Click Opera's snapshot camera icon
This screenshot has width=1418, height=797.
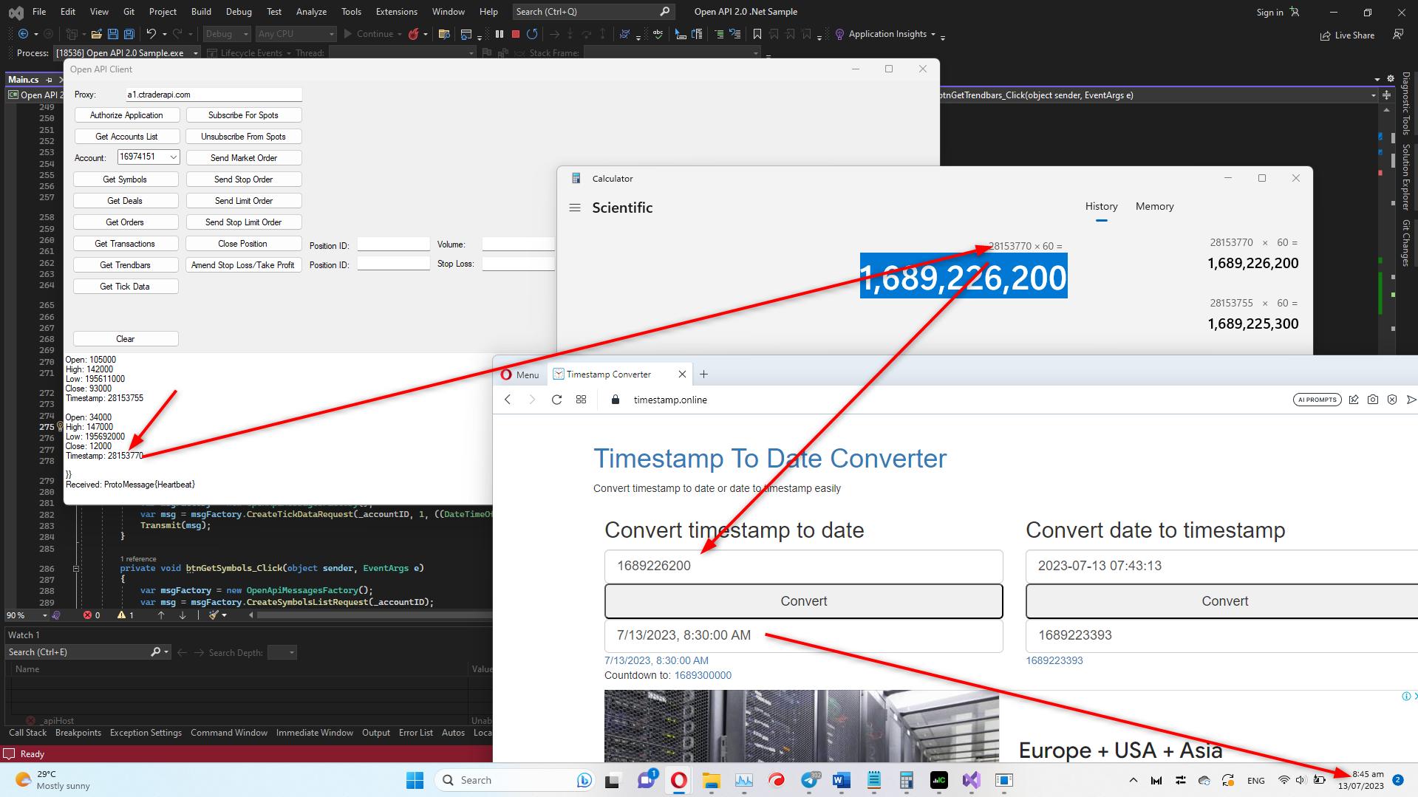click(1373, 400)
